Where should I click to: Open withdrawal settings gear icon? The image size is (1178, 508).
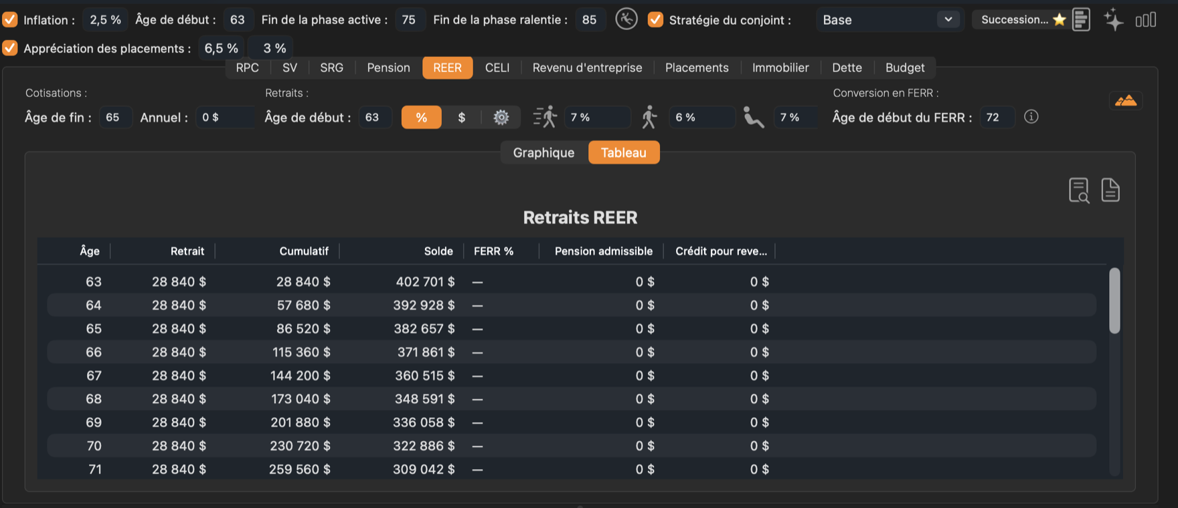click(x=501, y=118)
